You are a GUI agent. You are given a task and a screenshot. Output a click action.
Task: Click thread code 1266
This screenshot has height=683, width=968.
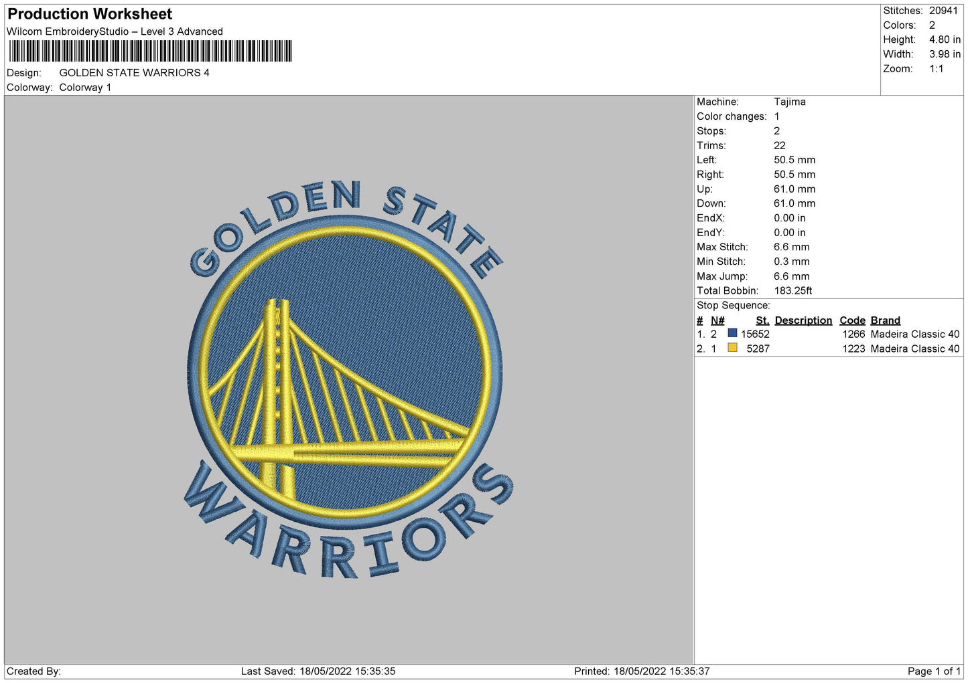(x=853, y=334)
